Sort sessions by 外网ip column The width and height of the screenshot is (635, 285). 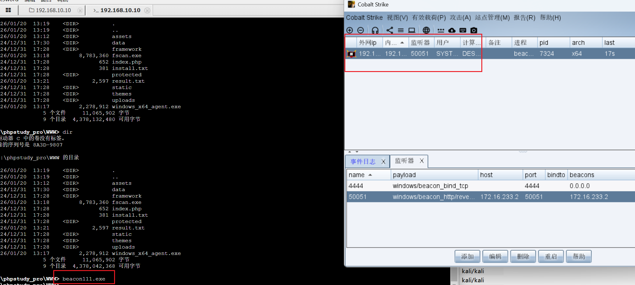pyautogui.click(x=369, y=43)
